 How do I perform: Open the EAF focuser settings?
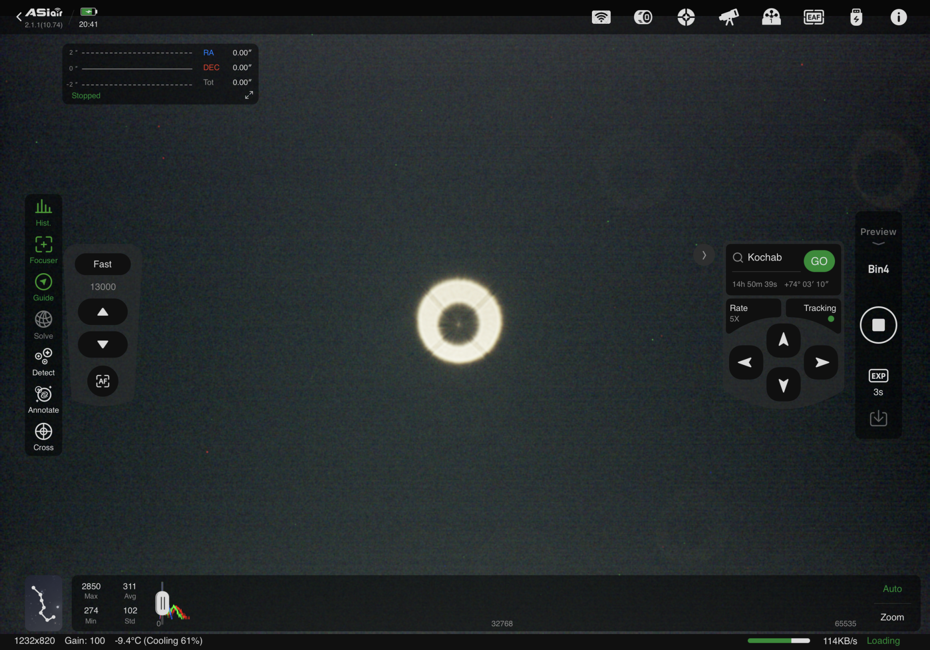click(x=814, y=17)
